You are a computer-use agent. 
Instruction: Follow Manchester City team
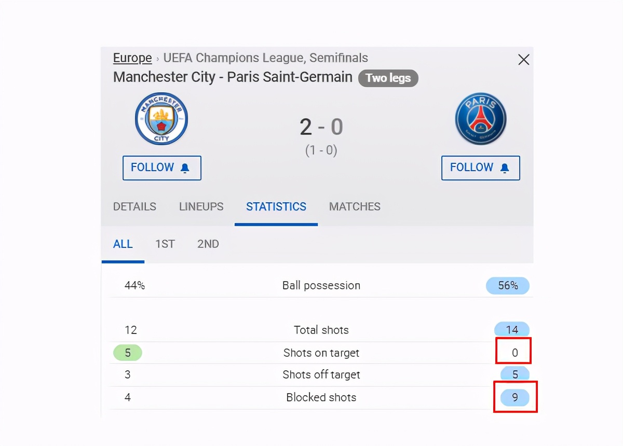point(161,168)
